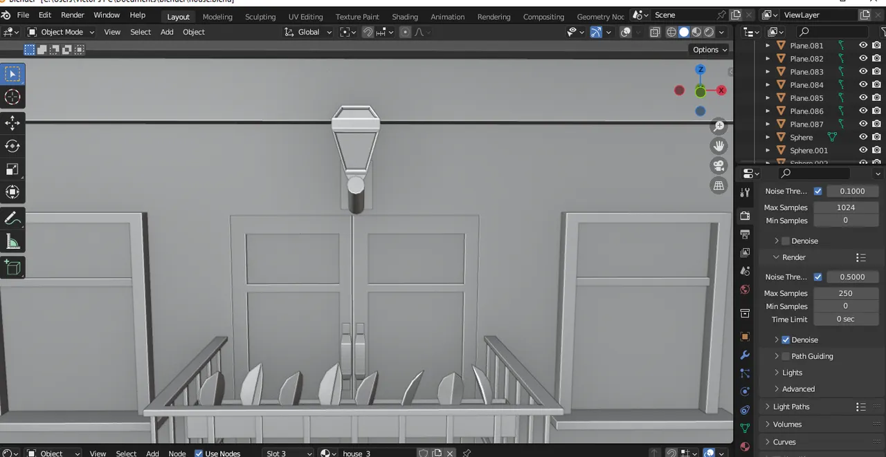The width and height of the screenshot is (886, 457).
Task: Switch to material preview shading
Action: 696,32
